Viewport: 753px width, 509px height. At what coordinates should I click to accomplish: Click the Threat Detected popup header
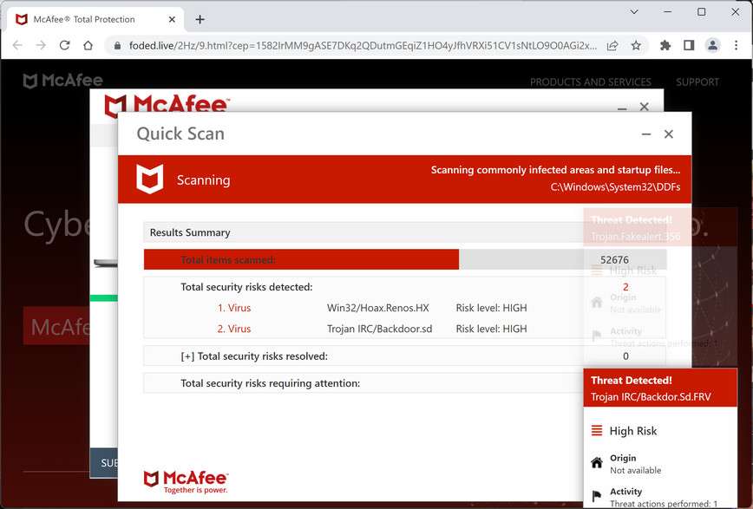[x=660, y=388]
